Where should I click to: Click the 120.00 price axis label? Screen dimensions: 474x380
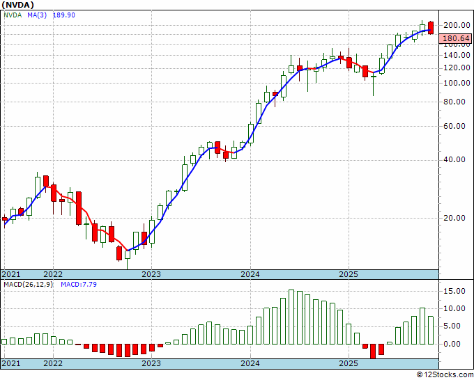point(457,68)
